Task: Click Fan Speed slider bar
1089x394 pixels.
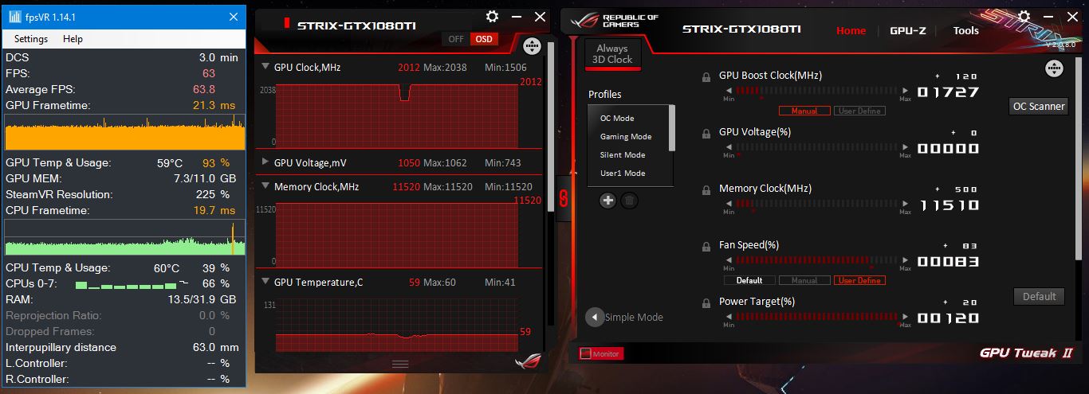Action: (x=816, y=260)
